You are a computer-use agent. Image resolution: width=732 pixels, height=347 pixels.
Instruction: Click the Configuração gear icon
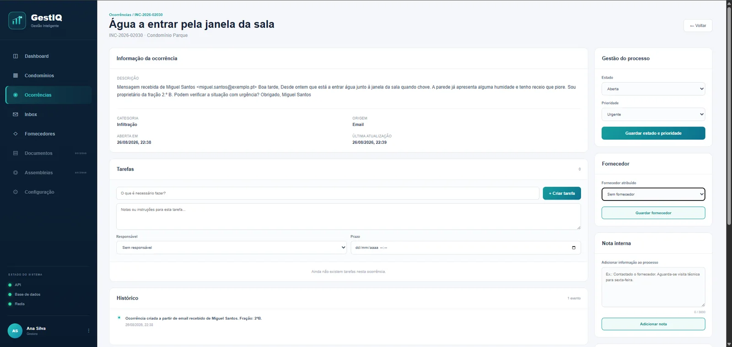pos(16,192)
